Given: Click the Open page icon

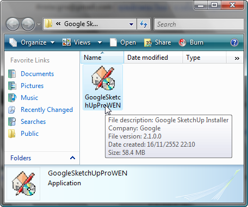Looking at the screenshot, I should (x=113, y=42).
